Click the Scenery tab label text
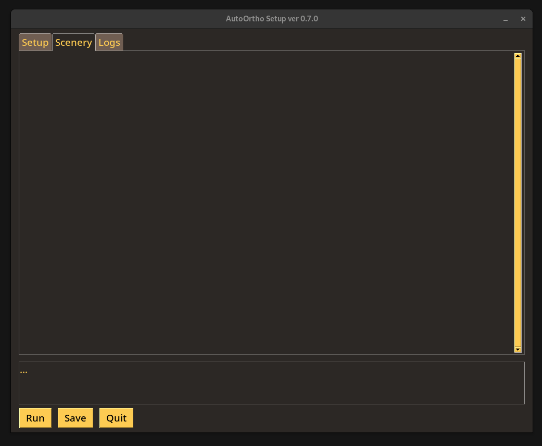The image size is (542, 446). (x=73, y=42)
